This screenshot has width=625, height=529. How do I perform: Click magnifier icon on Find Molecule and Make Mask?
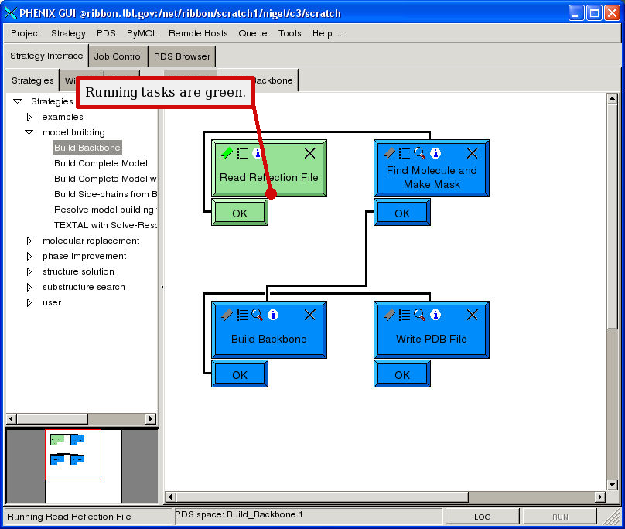(x=419, y=153)
